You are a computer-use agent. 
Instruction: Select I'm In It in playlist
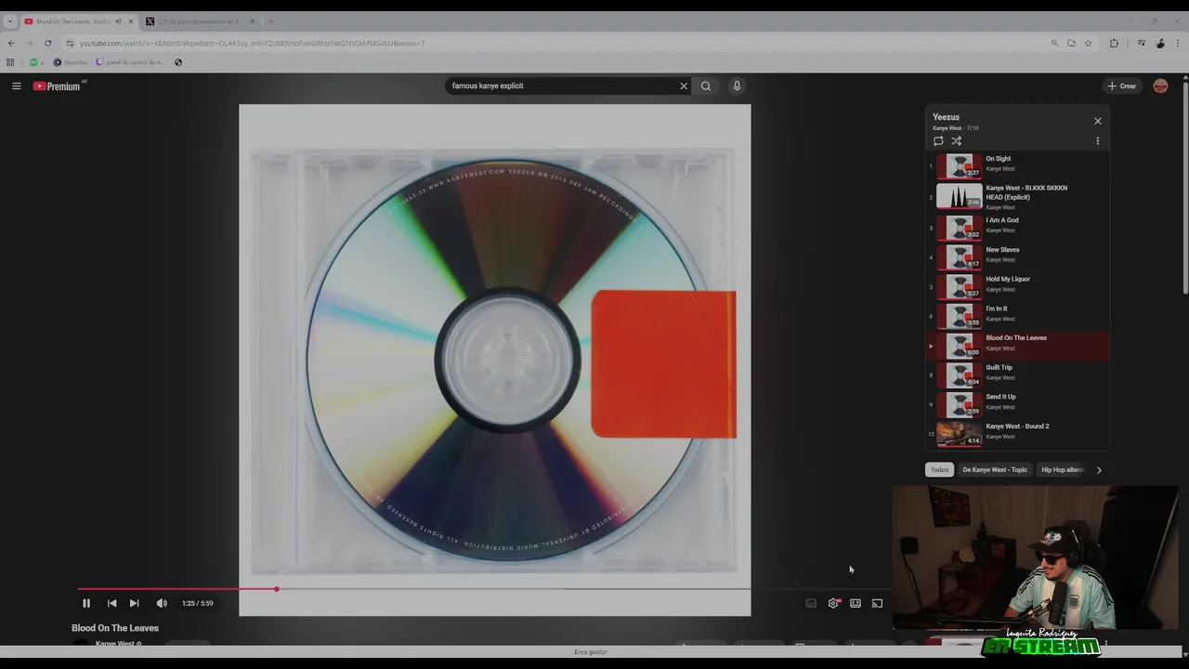(1018, 315)
